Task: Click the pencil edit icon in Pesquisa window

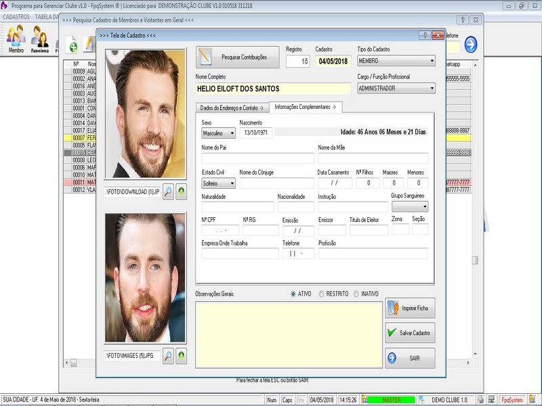Action: [89, 45]
